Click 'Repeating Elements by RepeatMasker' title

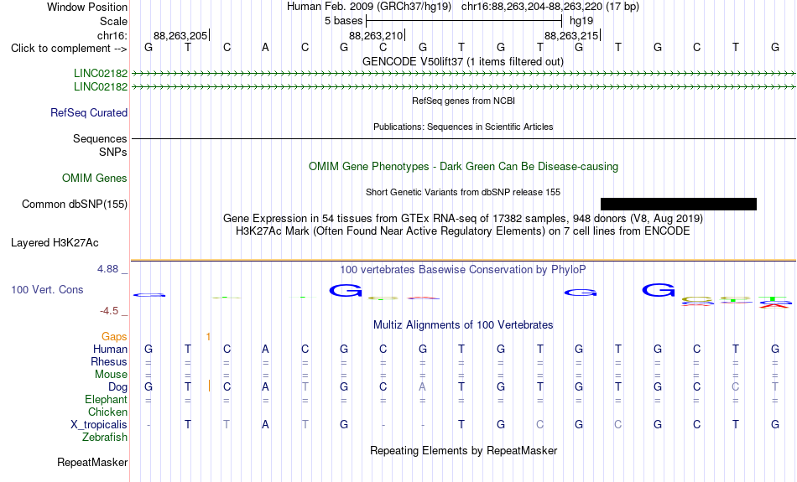[x=464, y=451]
